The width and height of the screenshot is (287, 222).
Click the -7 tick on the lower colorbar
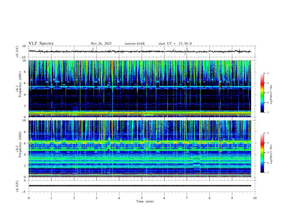[267, 173]
